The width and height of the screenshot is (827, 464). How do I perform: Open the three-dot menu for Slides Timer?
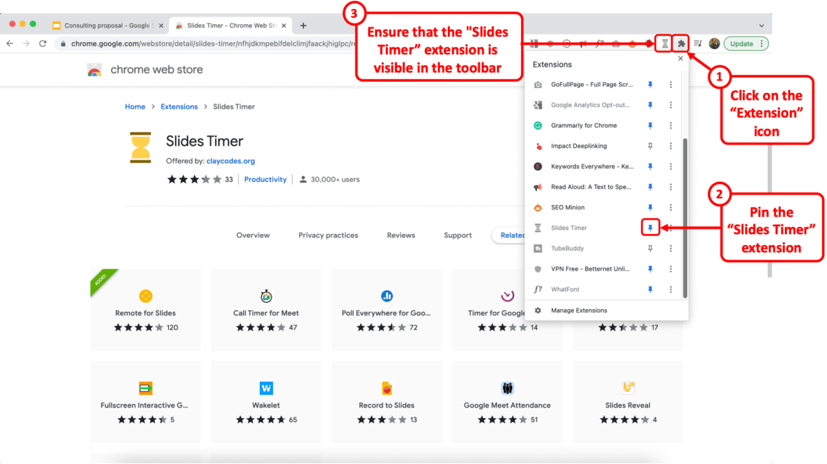(672, 227)
